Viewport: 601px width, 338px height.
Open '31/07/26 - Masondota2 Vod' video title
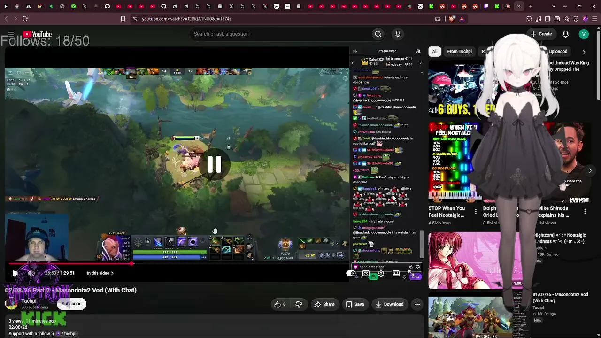(x=560, y=298)
